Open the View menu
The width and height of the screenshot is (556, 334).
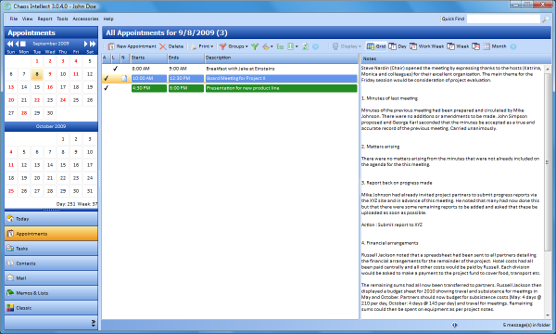tap(27, 19)
